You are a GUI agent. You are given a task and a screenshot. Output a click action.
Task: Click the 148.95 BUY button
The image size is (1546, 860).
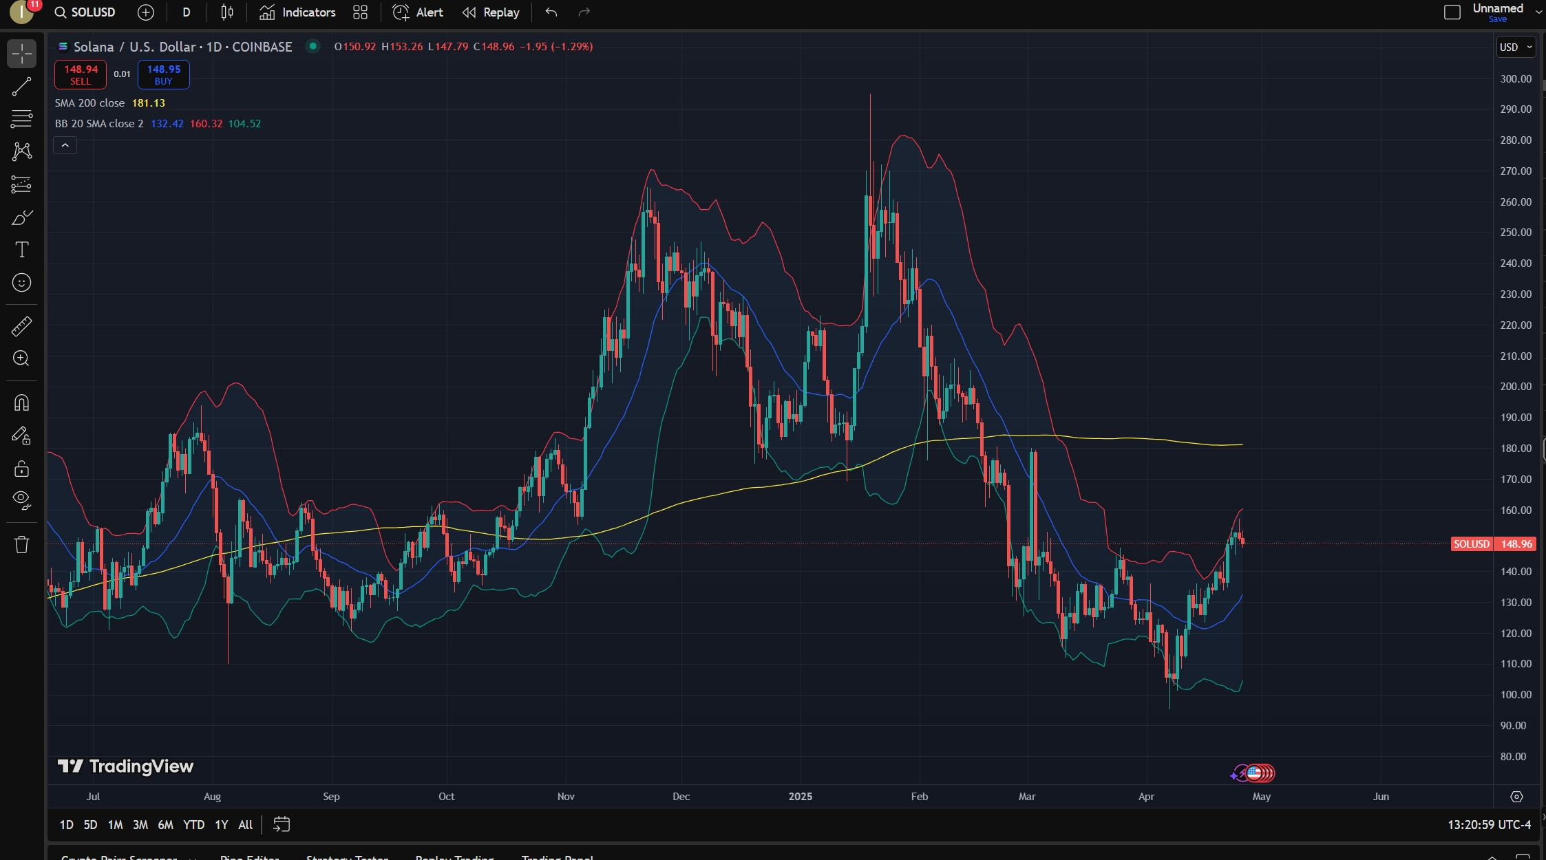coord(163,74)
